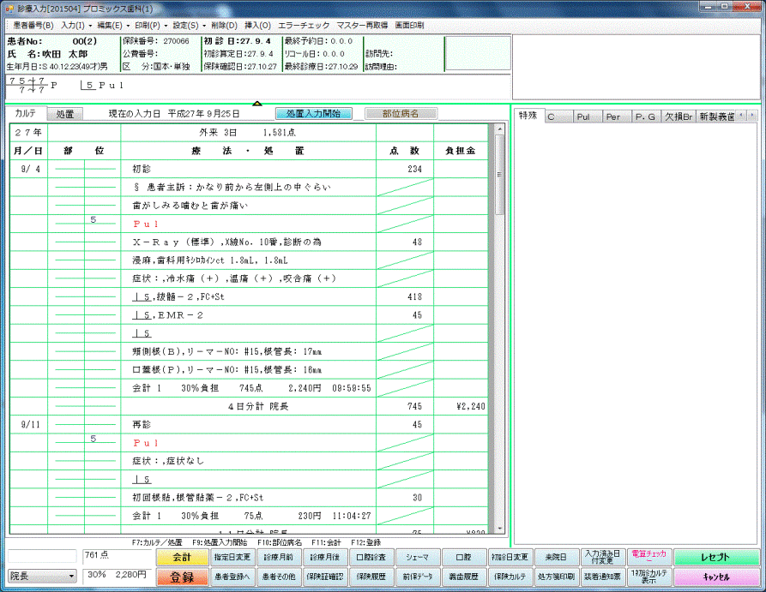Click the 装着通知票 button
The width and height of the screenshot is (766, 592).
tap(602, 577)
